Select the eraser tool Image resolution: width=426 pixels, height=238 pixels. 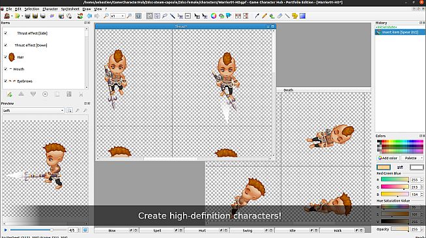click(279, 16)
